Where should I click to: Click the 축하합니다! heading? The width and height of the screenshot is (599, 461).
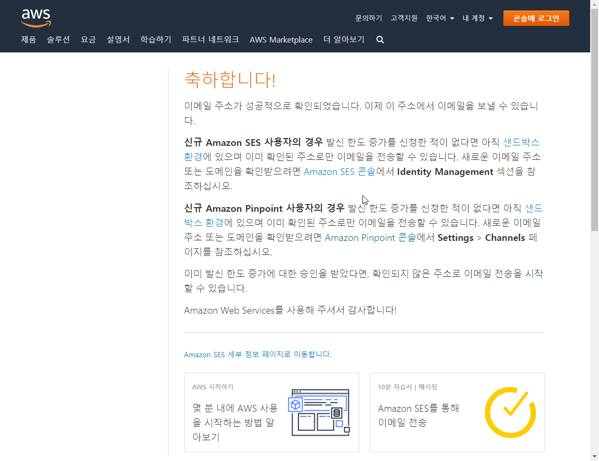click(230, 80)
